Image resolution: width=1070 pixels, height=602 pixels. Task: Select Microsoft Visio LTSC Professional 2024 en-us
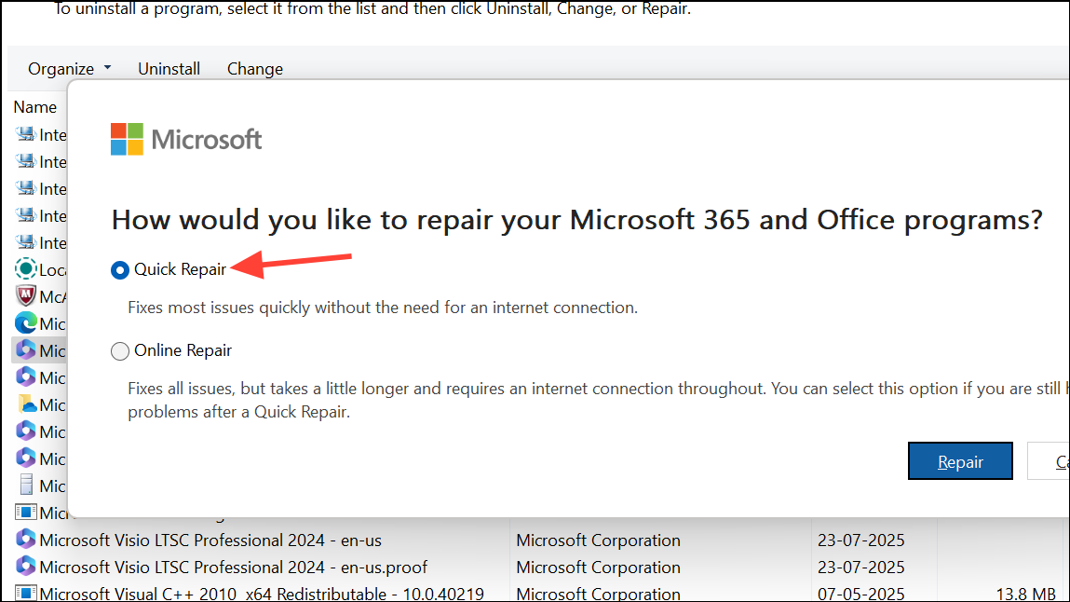point(210,540)
